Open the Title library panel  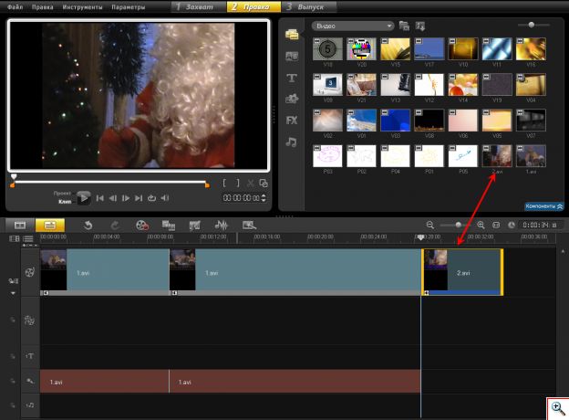tap(292, 78)
